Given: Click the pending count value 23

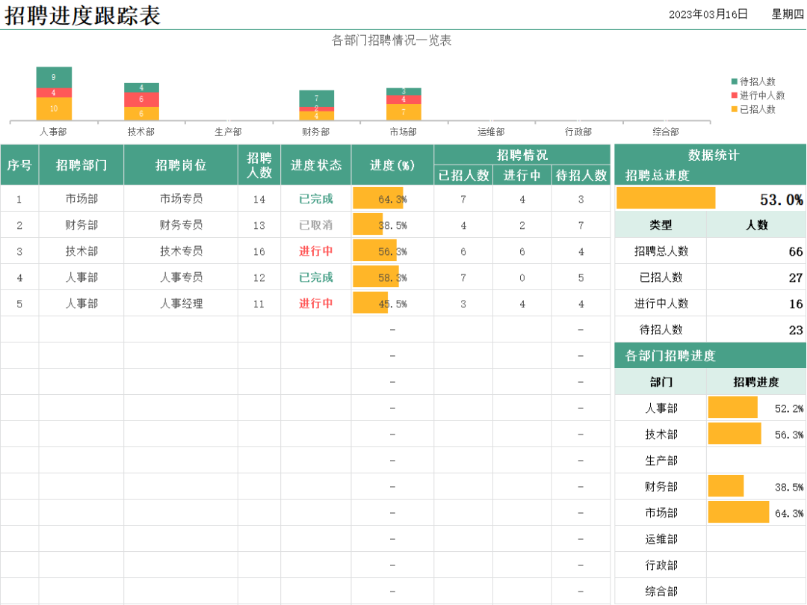Looking at the screenshot, I should (796, 330).
